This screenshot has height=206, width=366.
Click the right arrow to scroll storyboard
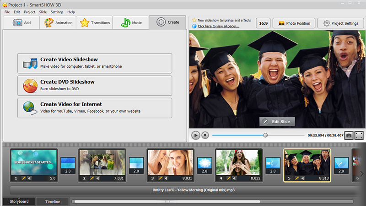click(x=361, y=174)
